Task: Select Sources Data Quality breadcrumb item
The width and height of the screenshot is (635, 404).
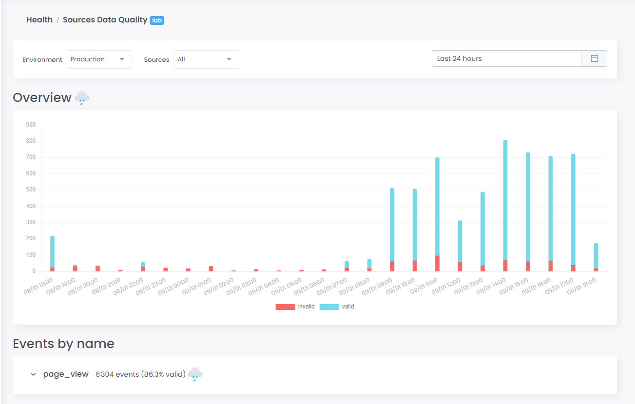Action: coord(105,20)
